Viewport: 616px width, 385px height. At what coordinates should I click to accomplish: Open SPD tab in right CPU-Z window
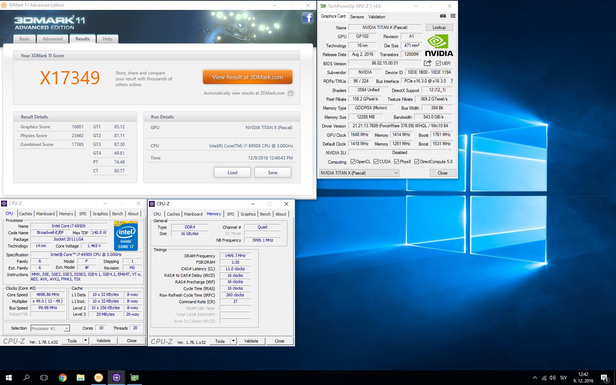230,214
